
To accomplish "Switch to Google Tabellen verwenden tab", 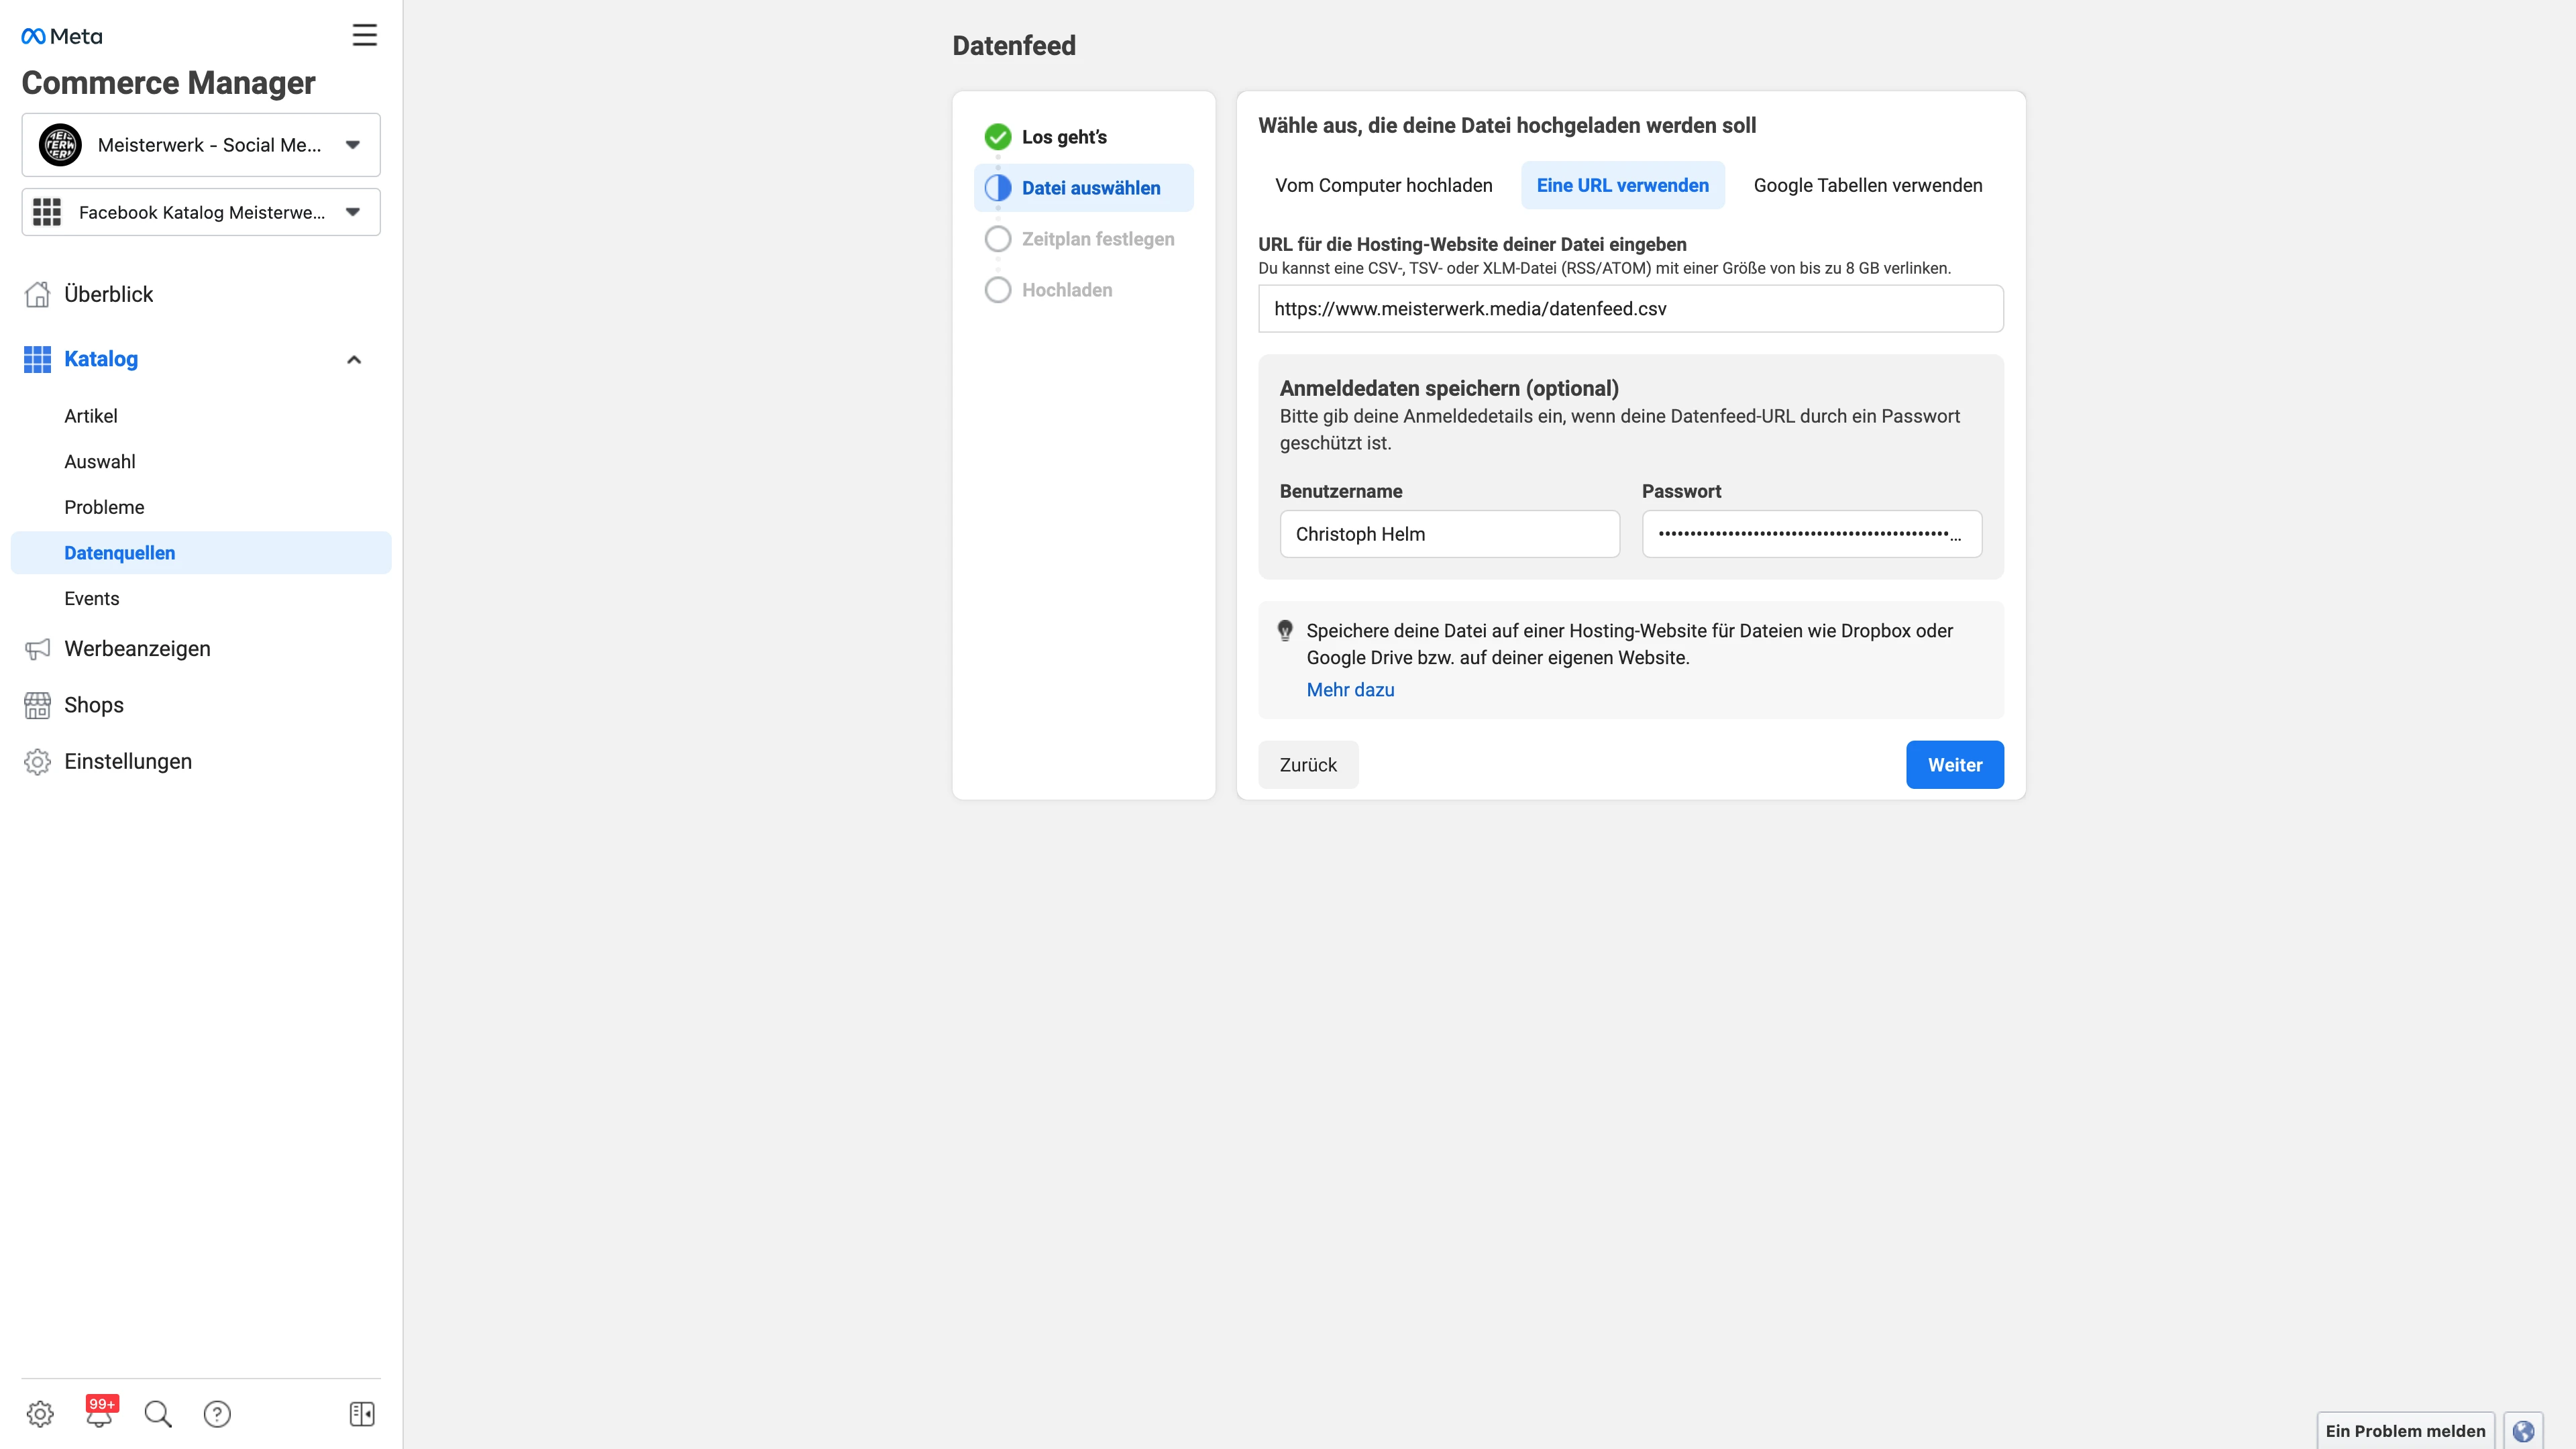I will tap(1867, 185).
